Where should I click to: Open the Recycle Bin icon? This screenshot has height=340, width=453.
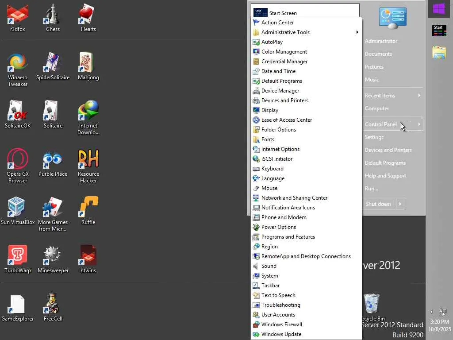coord(372,308)
